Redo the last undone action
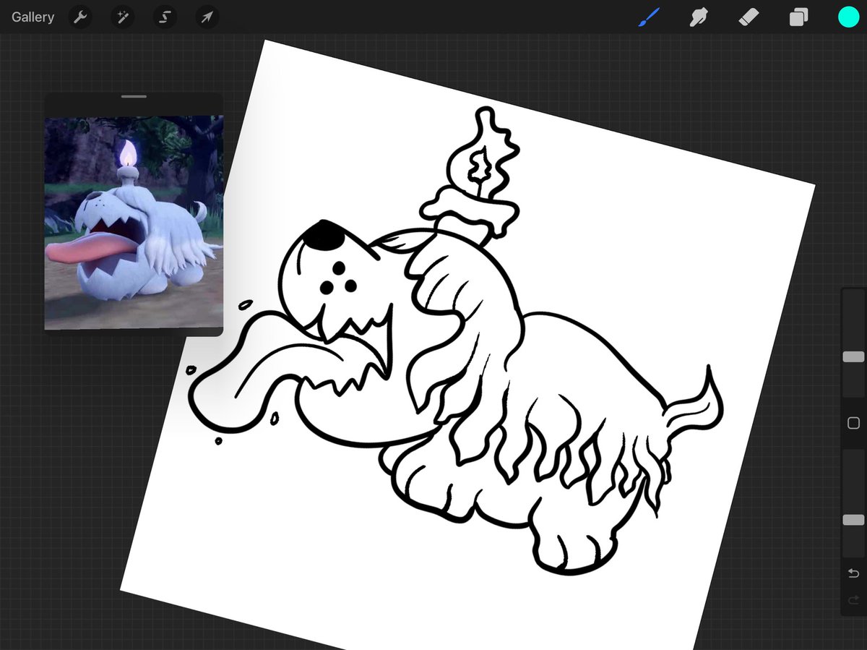Screen dimensions: 867x650 [x=853, y=600]
